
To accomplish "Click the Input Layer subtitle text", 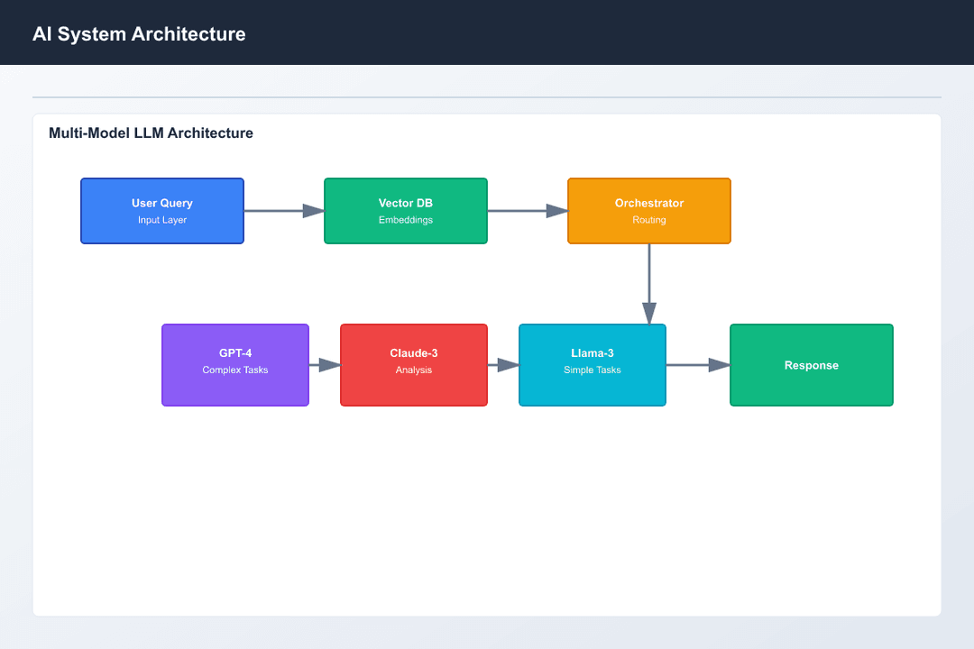I will click(162, 219).
